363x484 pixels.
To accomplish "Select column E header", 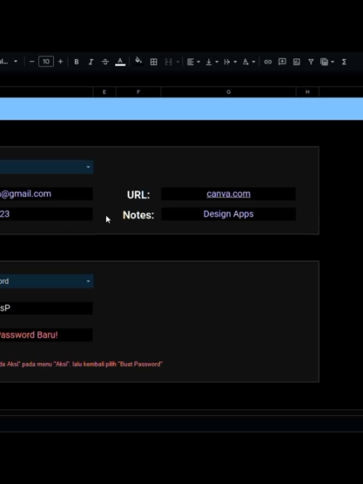I will point(105,92).
